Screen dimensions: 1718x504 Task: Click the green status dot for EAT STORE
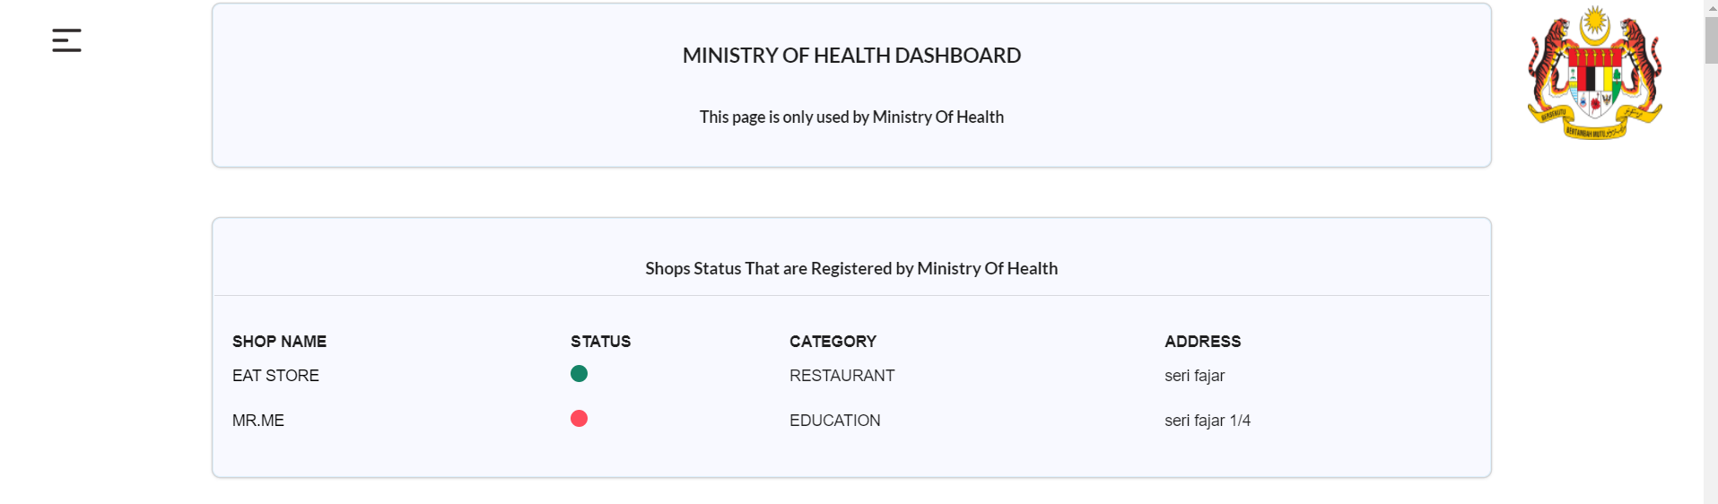(x=579, y=374)
